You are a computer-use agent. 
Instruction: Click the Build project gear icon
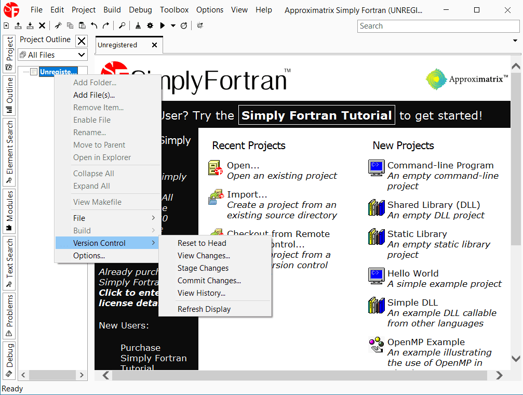tap(150, 25)
